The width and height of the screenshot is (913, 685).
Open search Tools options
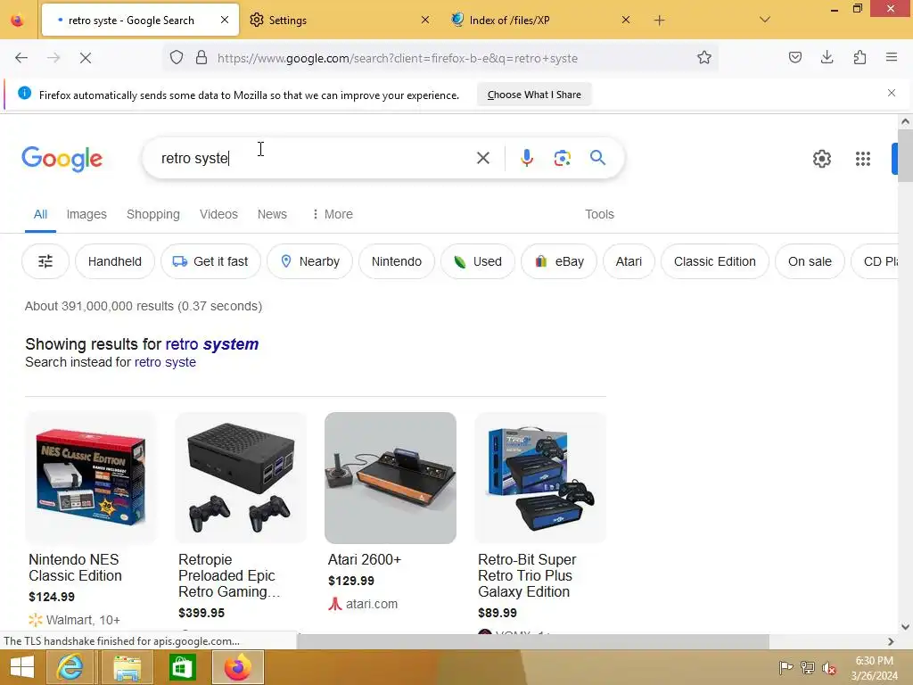point(599,214)
